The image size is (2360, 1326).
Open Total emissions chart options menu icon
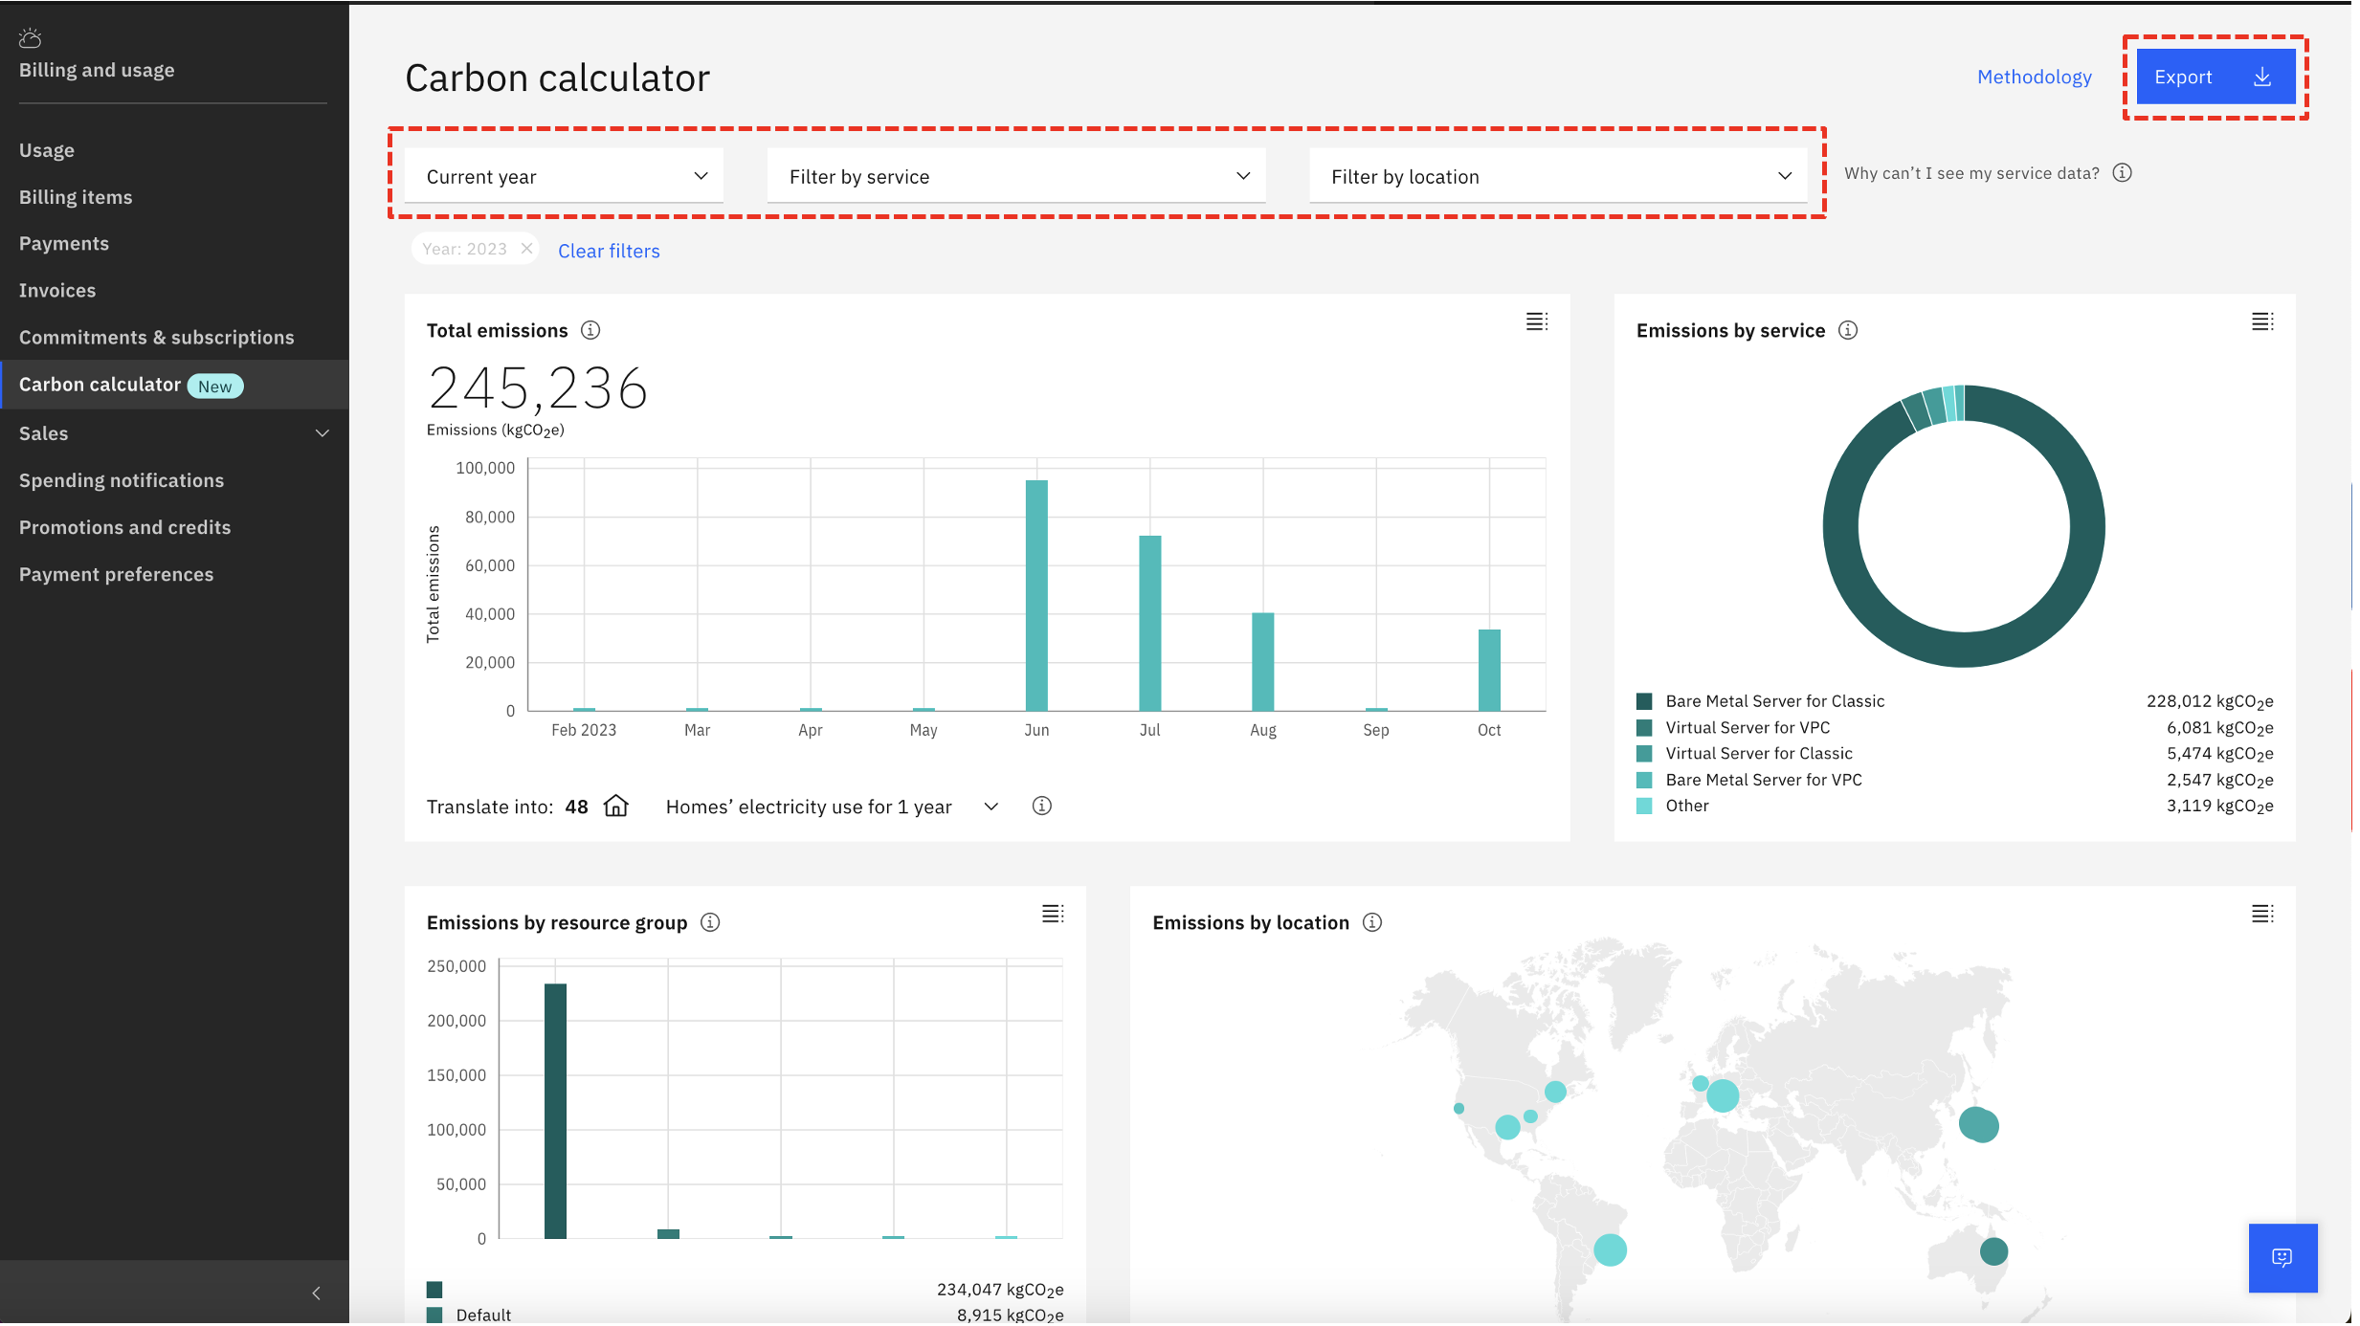click(1536, 322)
